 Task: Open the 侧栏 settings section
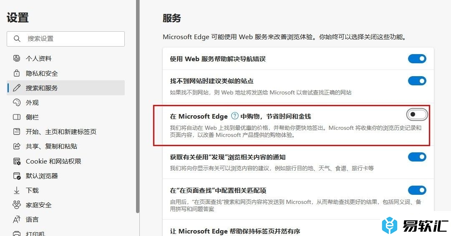(66, 117)
